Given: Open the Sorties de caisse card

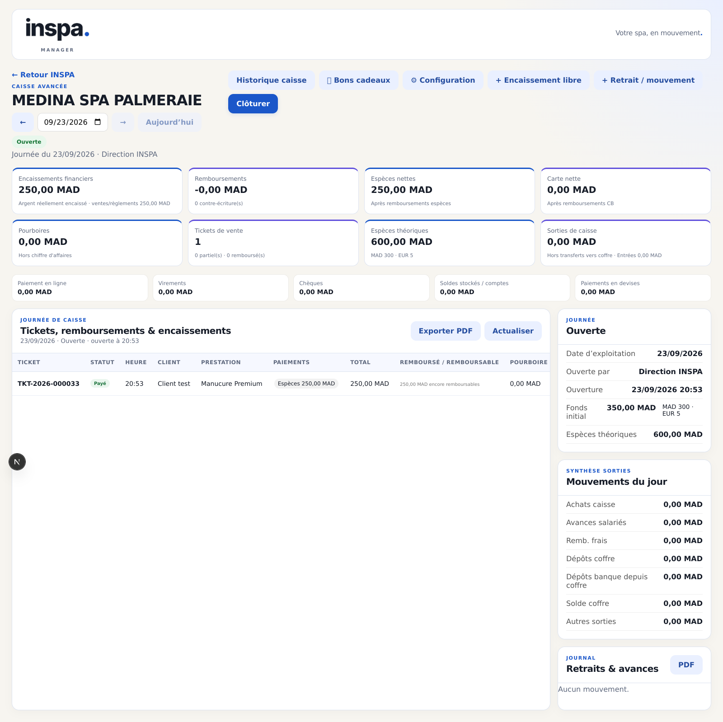Looking at the screenshot, I should click(626, 243).
